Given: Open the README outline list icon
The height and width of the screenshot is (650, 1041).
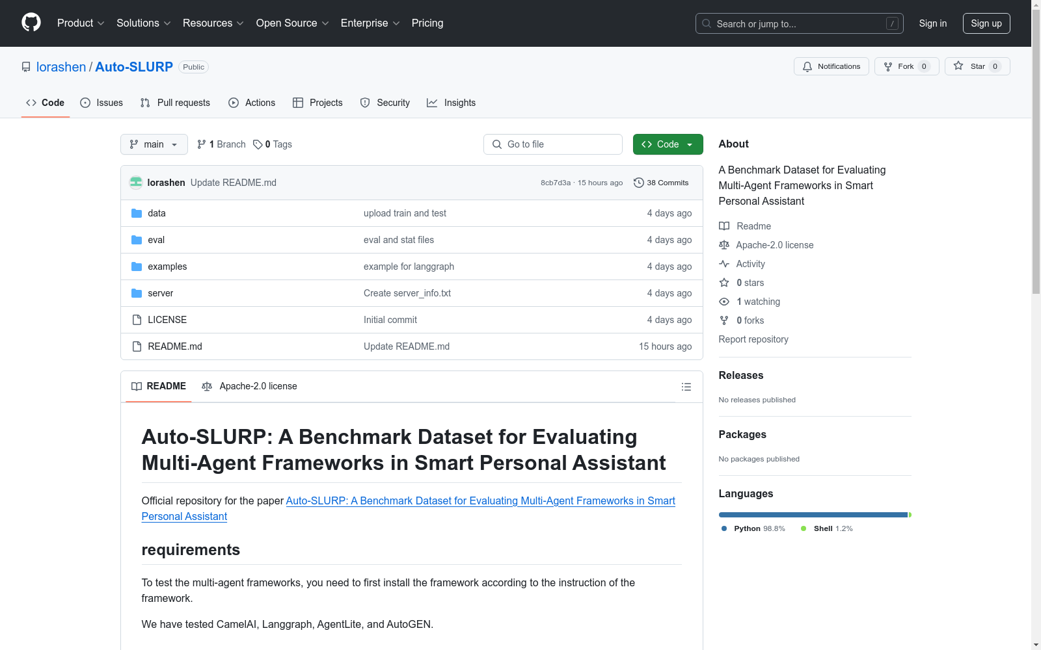Looking at the screenshot, I should [686, 387].
